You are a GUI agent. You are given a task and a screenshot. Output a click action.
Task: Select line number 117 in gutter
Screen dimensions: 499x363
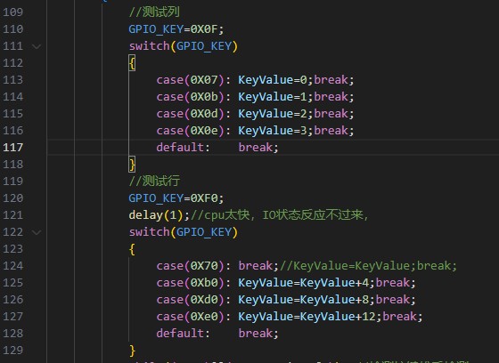pos(13,148)
